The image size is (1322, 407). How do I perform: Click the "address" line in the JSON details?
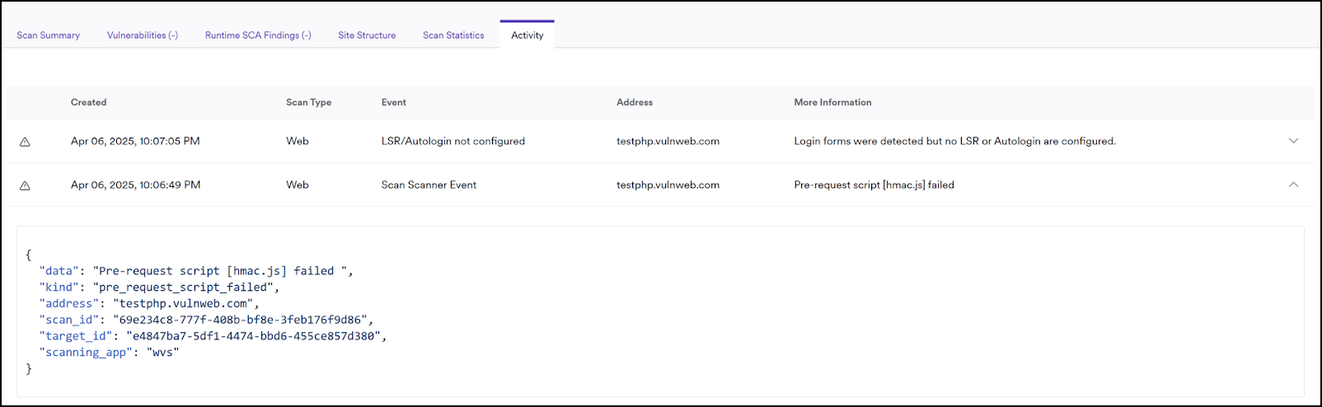[149, 303]
